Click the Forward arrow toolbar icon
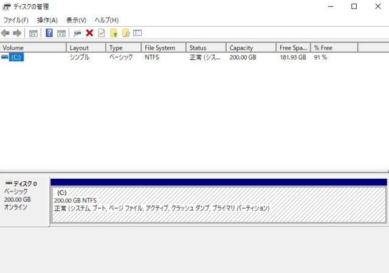The height and width of the screenshot is (273, 389). 17,33
